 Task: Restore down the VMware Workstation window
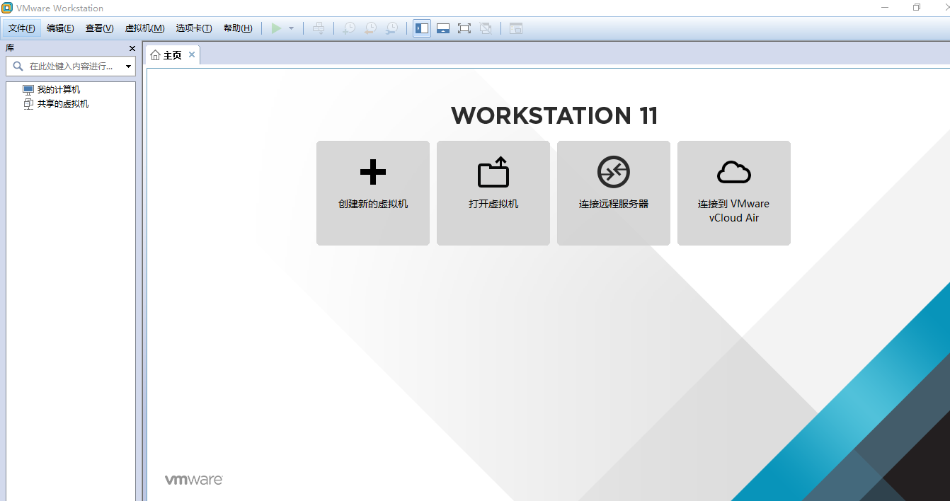tap(917, 8)
